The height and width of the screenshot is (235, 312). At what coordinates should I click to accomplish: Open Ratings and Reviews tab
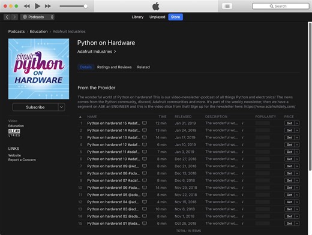[x=114, y=67]
